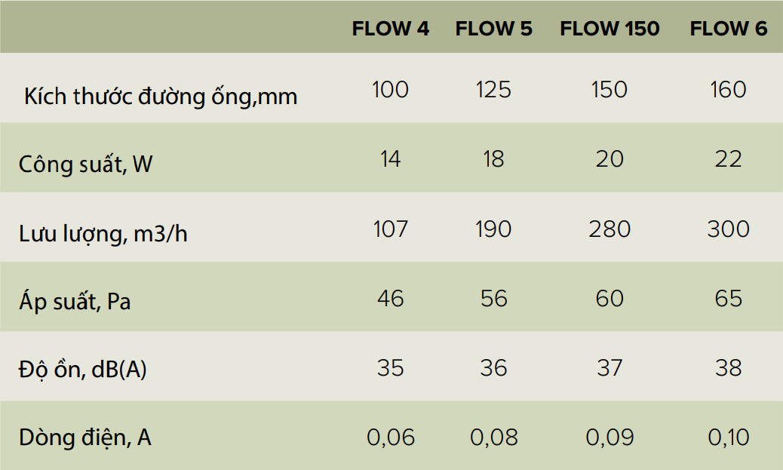Click the current value 0,06
The image size is (783, 470).
pos(391,438)
